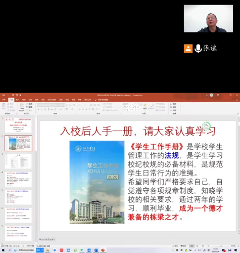The image size is (240, 253).
Task: Click the font color button
Action: (72, 109)
